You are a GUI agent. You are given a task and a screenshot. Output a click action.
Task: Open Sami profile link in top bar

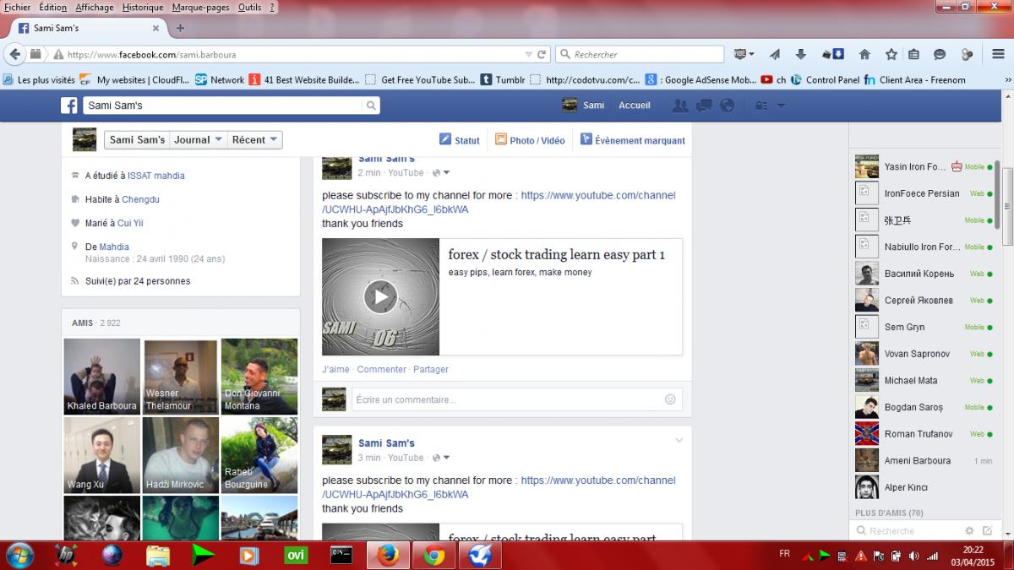click(583, 106)
